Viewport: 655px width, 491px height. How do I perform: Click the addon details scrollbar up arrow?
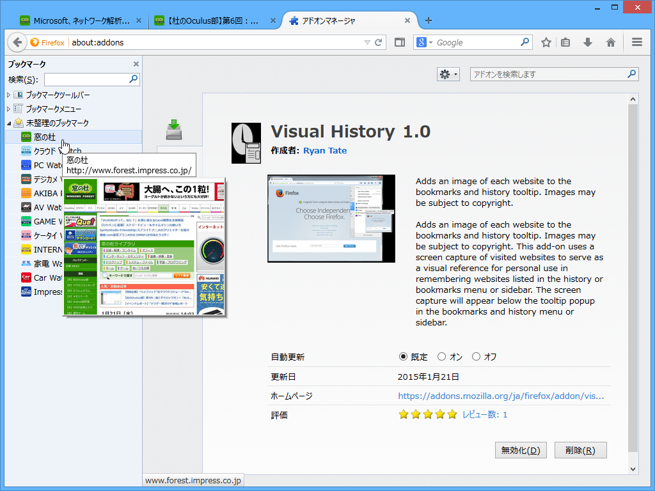(x=633, y=99)
